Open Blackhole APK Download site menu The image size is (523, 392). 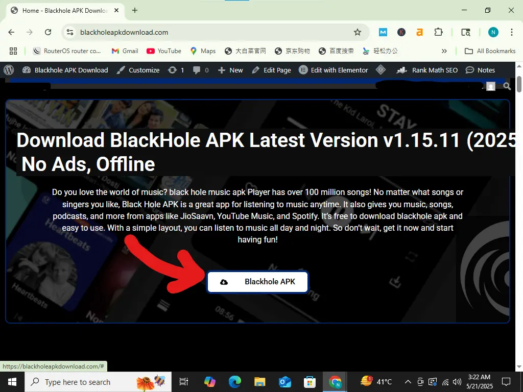(x=65, y=70)
